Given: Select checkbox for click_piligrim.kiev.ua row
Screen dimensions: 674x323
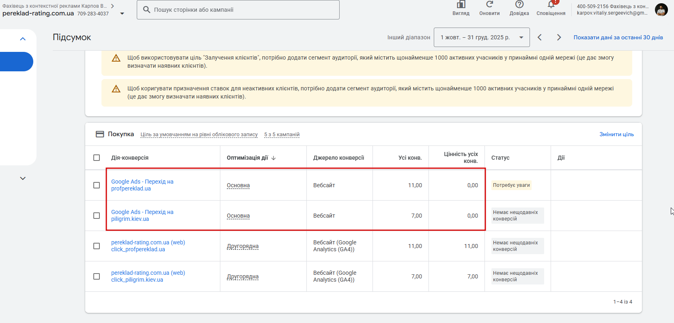Looking at the screenshot, I should [x=97, y=276].
